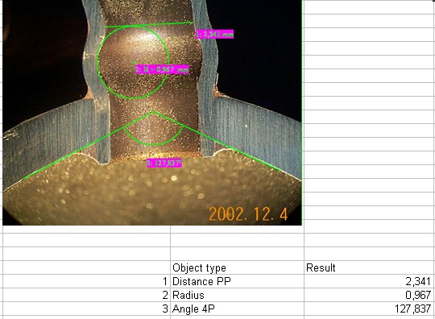Select the result value 127,837 cell
435x319 pixels.
(369, 309)
